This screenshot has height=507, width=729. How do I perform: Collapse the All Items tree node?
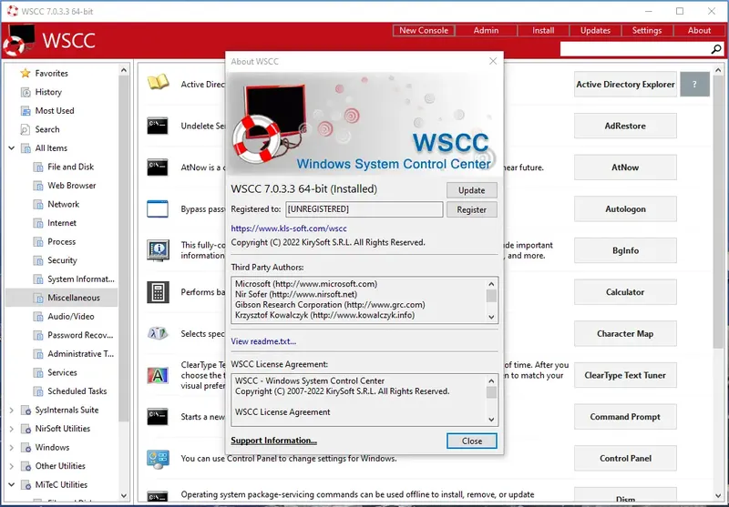pyautogui.click(x=12, y=148)
